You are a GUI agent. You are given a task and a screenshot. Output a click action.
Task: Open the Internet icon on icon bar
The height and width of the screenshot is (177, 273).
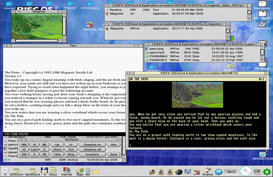click(67, 170)
